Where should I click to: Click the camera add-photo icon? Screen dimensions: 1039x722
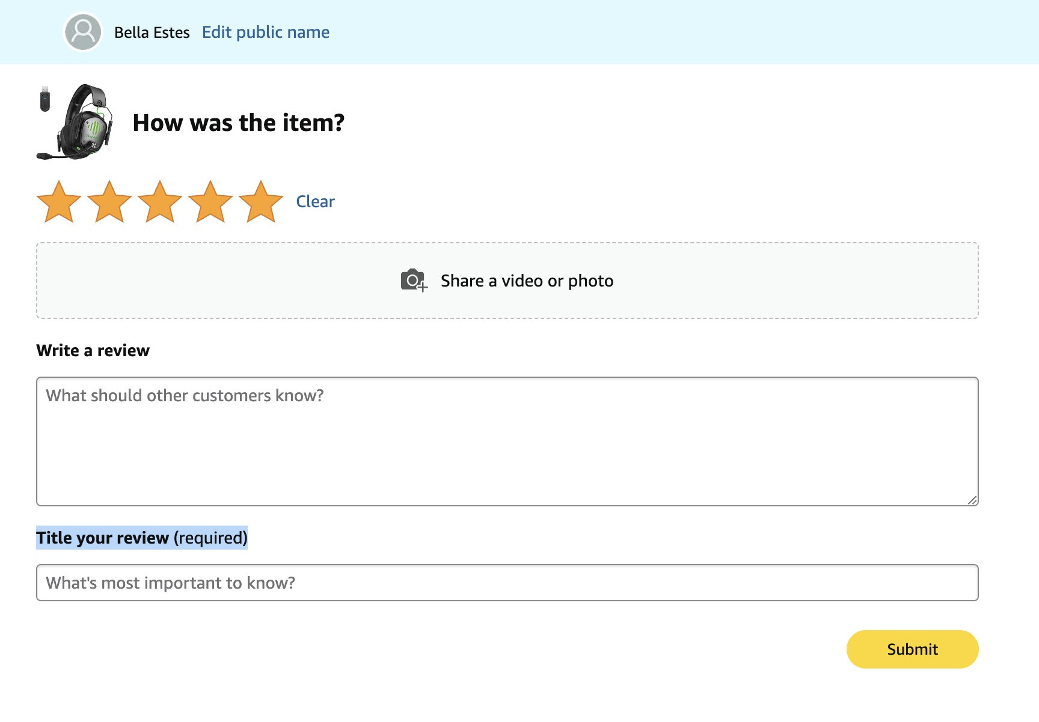point(414,281)
